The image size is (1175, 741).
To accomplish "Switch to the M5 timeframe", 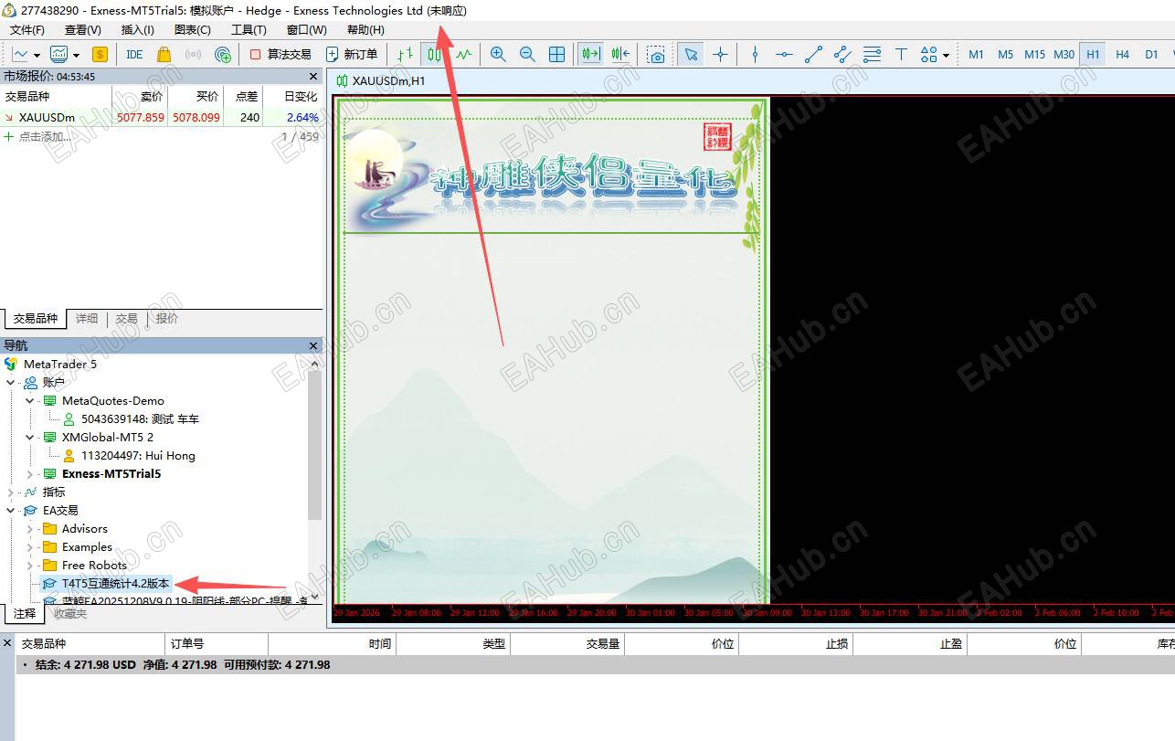I will (1006, 54).
